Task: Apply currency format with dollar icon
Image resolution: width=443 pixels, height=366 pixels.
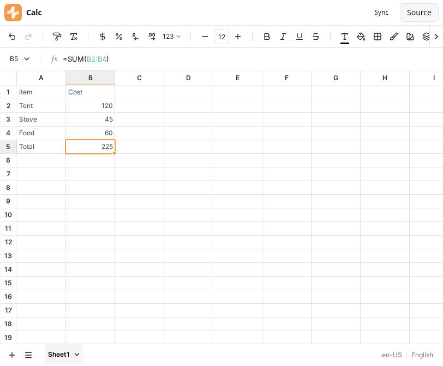Action: [x=103, y=37]
